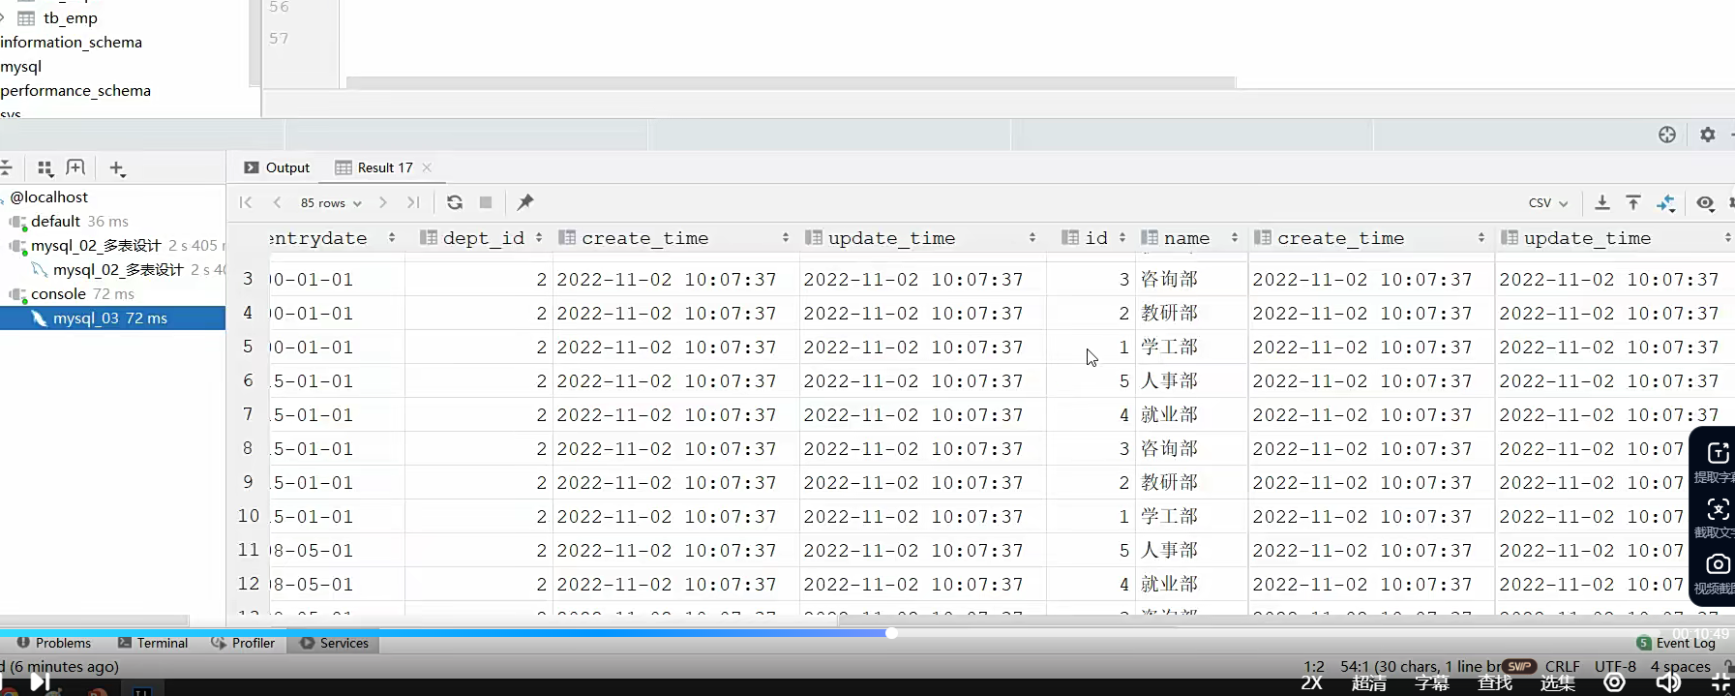This screenshot has height=696, width=1735.
Task: Select the default session item
Action: click(70, 221)
